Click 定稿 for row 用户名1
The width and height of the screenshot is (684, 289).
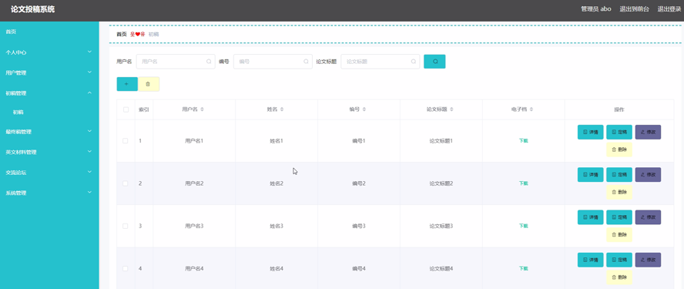click(x=619, y=132)
